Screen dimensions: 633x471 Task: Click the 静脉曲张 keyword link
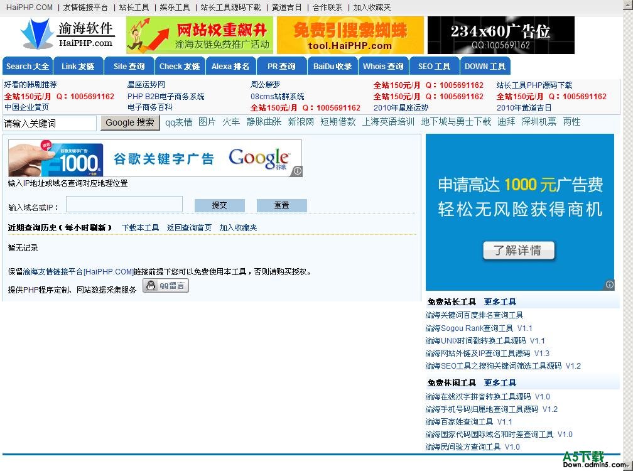pos(264,121)
